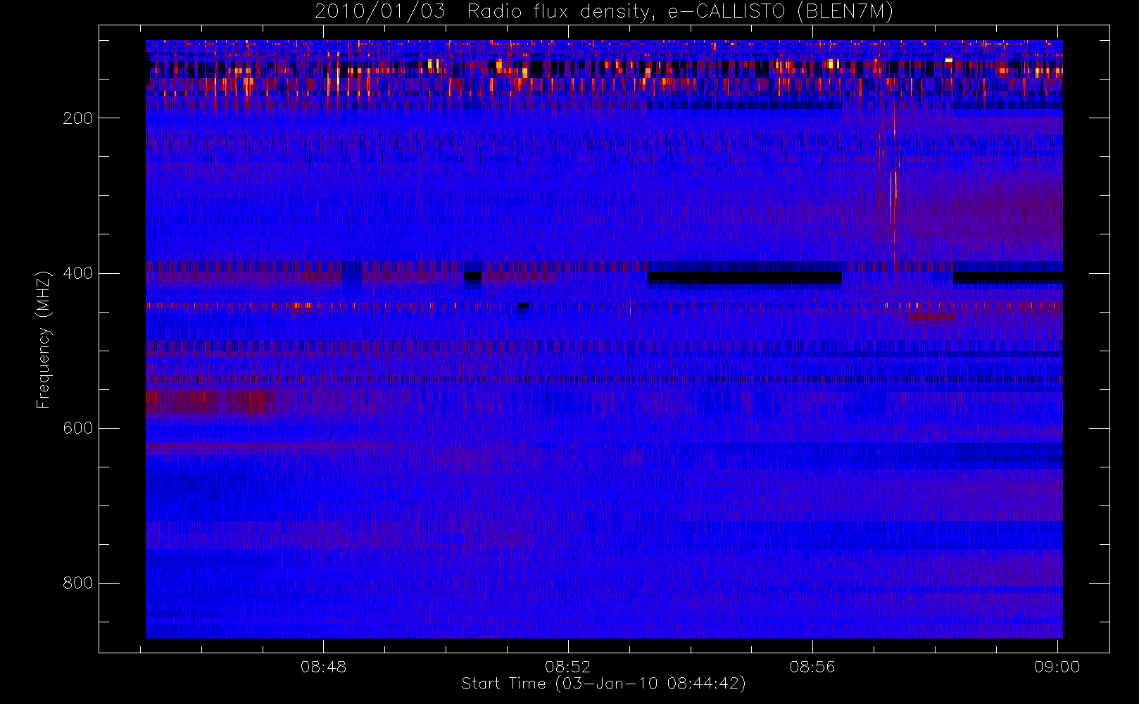Click the plot title "Radio flux density, e-CALLISTO (BLEN7M)"

click(x=680, y=12)
